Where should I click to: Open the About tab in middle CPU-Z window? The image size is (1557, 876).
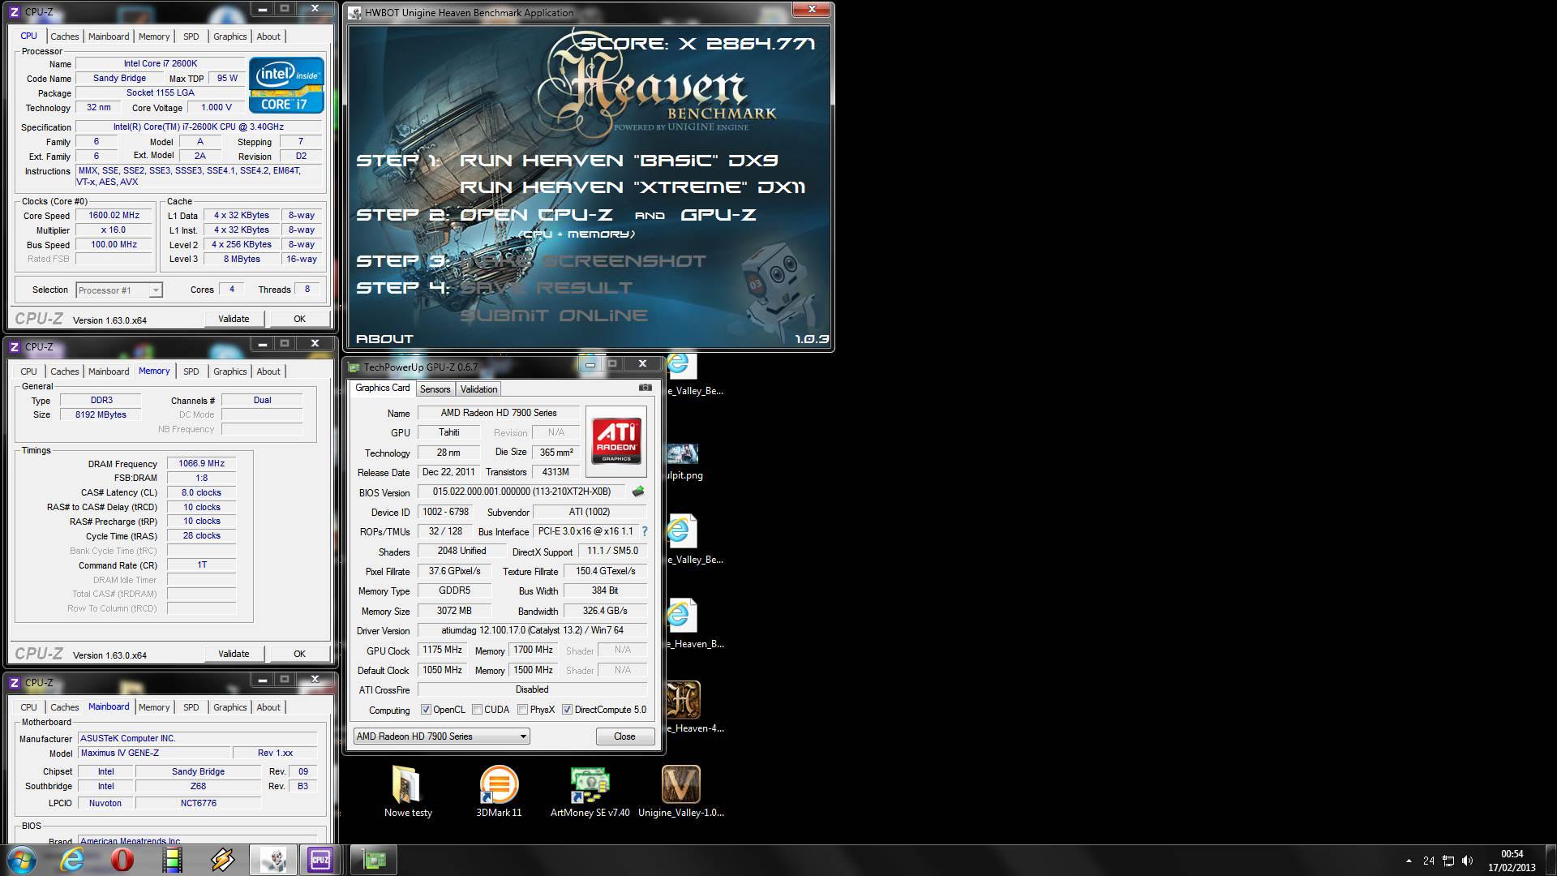tap(268, 371)
